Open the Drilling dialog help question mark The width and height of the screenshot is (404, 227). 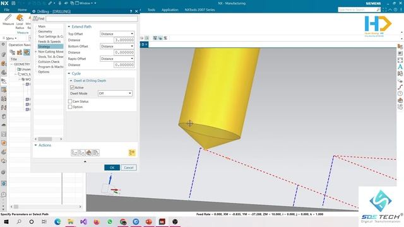[x=131, y=11]
